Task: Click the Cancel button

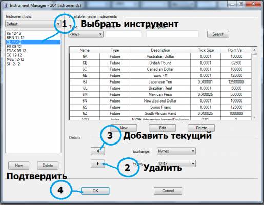Action: point(168,191)
